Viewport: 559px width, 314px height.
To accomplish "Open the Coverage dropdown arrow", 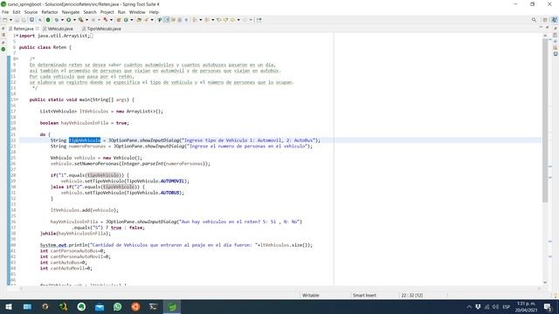I will (x=86, y=20).
